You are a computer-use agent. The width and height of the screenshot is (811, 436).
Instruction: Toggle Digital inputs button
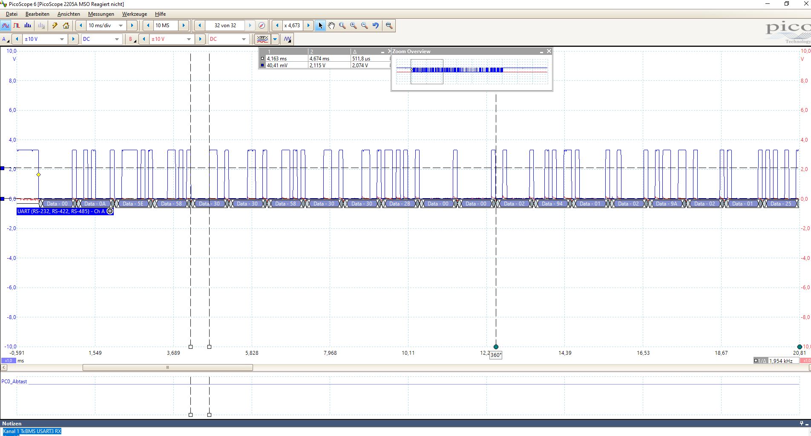click(x=262, y=39)
